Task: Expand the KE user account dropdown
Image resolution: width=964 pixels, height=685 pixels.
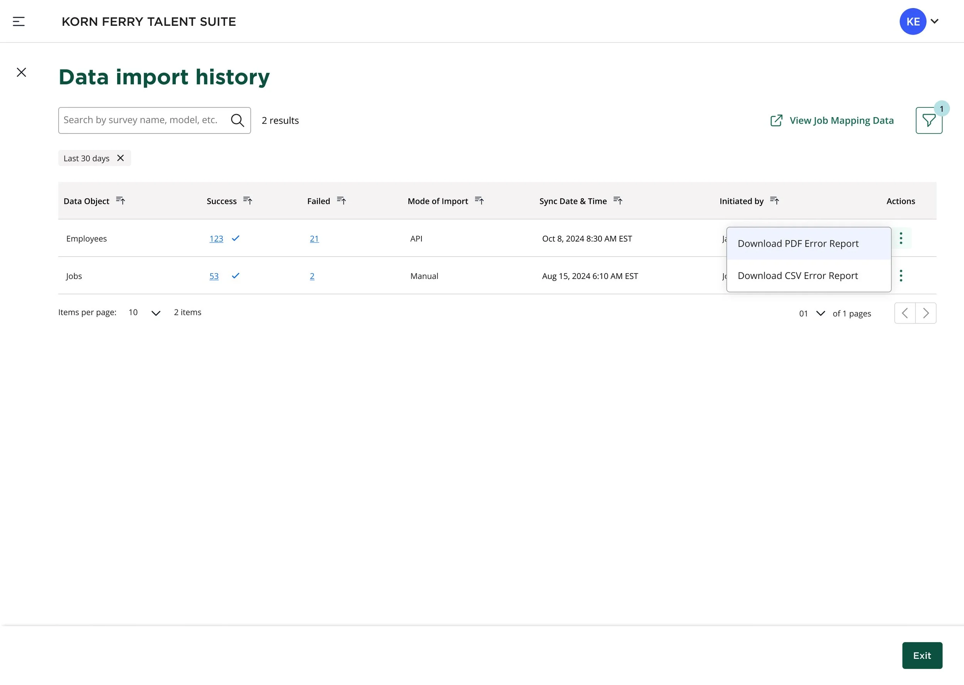Action: pyautogui.click(x=934, y=22)
